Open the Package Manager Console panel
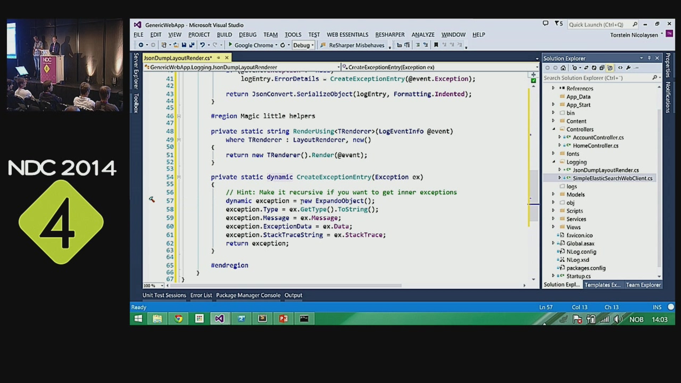Image resolution: width=681 pixels, height=383 pixels. [x=248, y=295]
